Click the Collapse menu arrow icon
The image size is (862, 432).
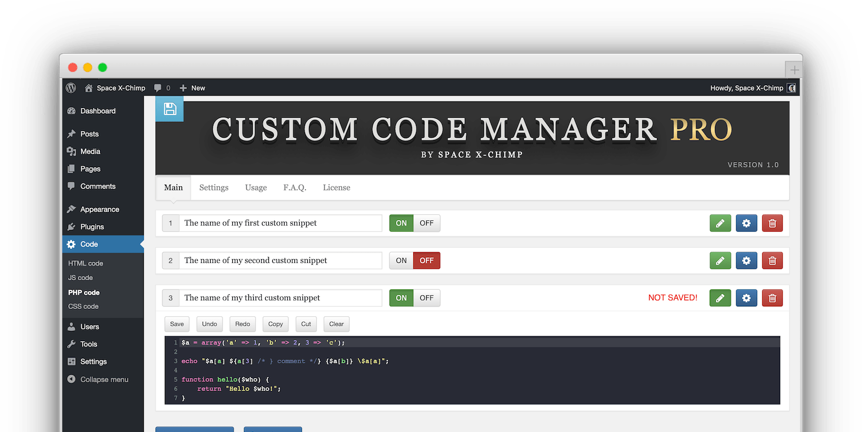[x=71, y=379]
